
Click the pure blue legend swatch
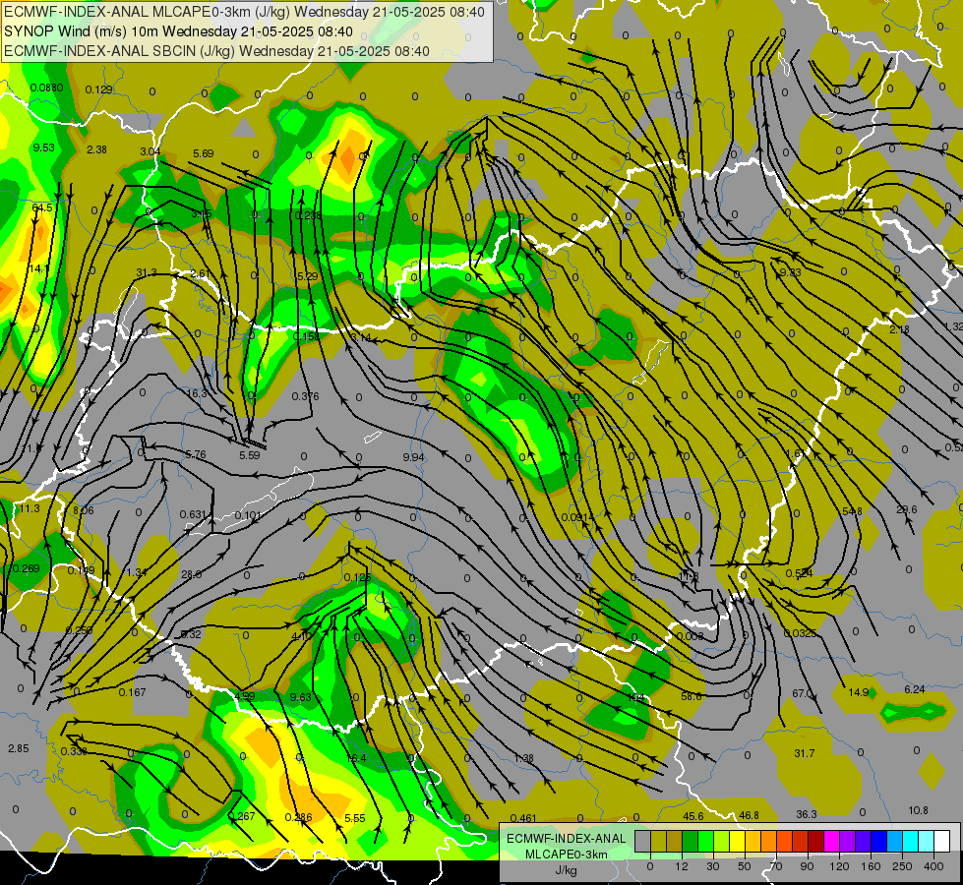pos(879,841)
